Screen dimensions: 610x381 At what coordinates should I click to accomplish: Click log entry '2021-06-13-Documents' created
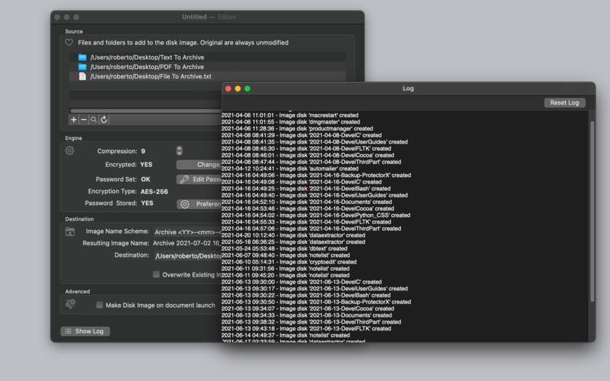coord(306,315)
